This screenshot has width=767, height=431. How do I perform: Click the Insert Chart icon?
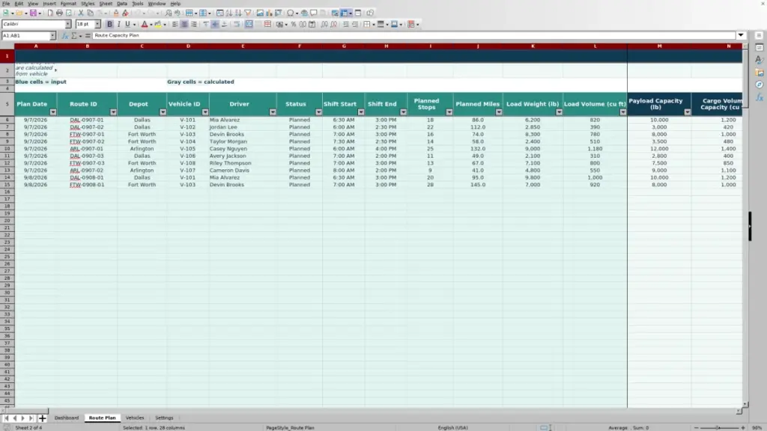(269, 13)
